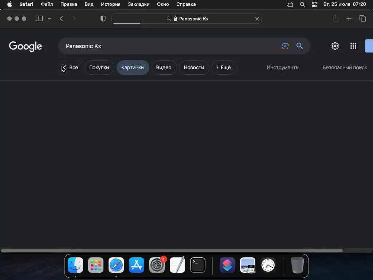Open Stage Manager menu bar icon
This screenshot has height=280, width=373.
[x=290, y=4]
